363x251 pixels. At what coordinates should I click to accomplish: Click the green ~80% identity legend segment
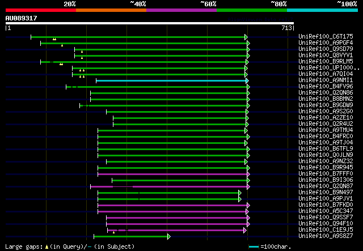pyautogui.click(x=252, y=10)
